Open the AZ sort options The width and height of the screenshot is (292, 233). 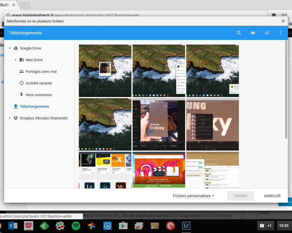267,33
